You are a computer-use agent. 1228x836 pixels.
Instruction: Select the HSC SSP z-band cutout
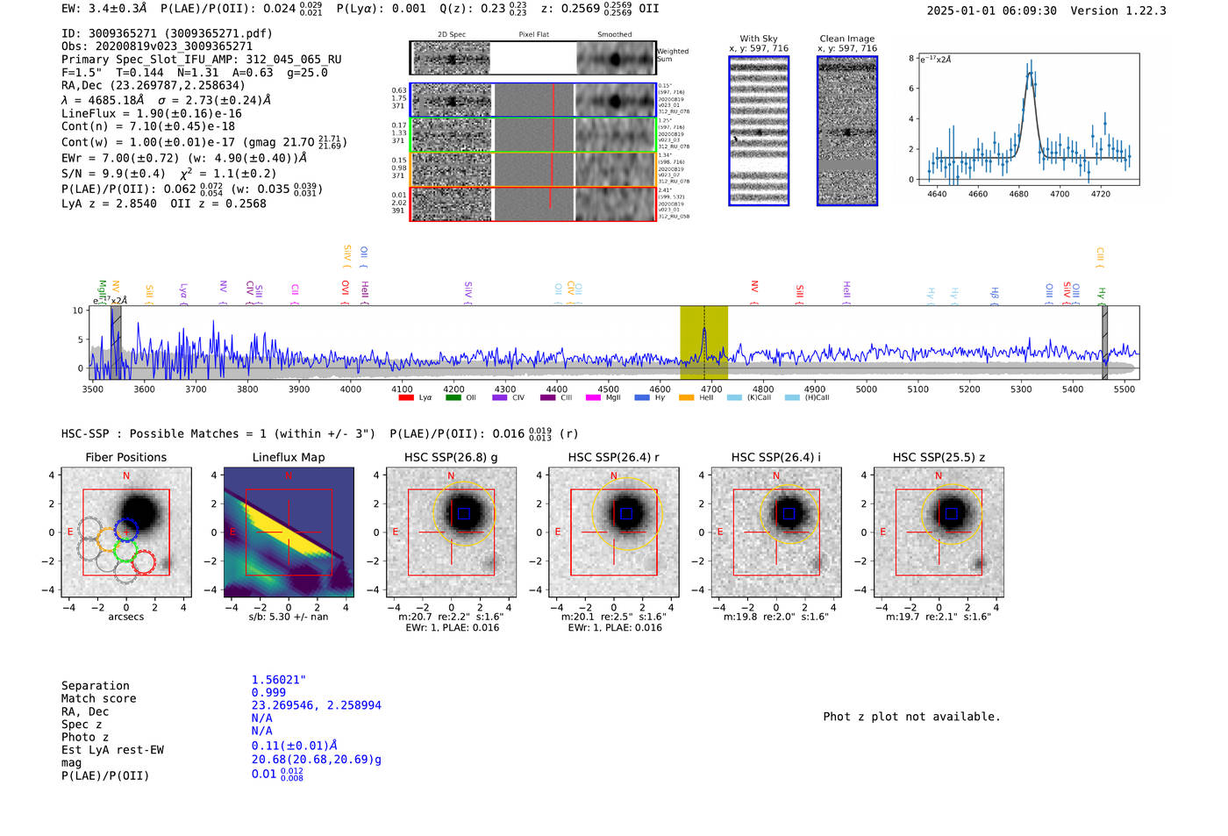point(939,532)
